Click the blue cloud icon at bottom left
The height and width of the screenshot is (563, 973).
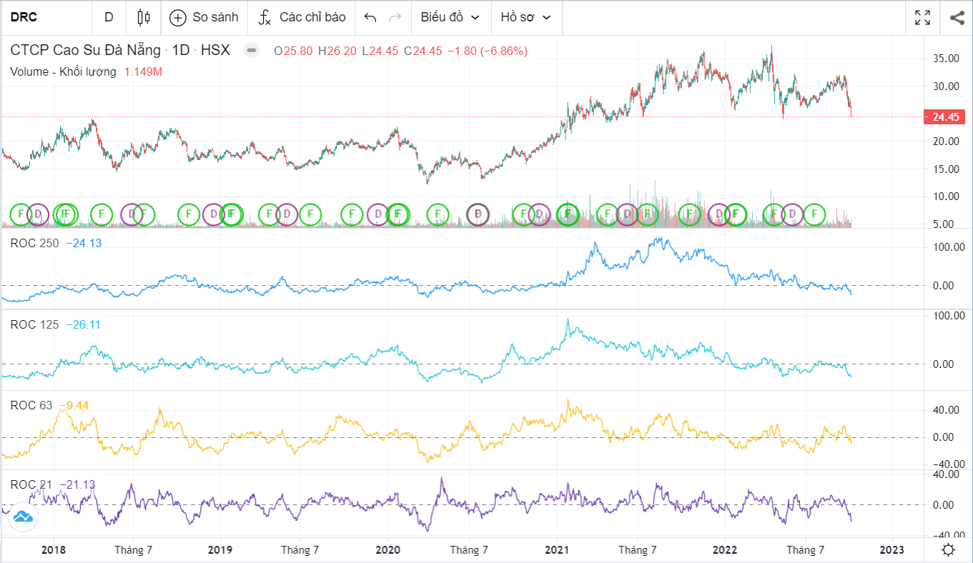[22, 517]
